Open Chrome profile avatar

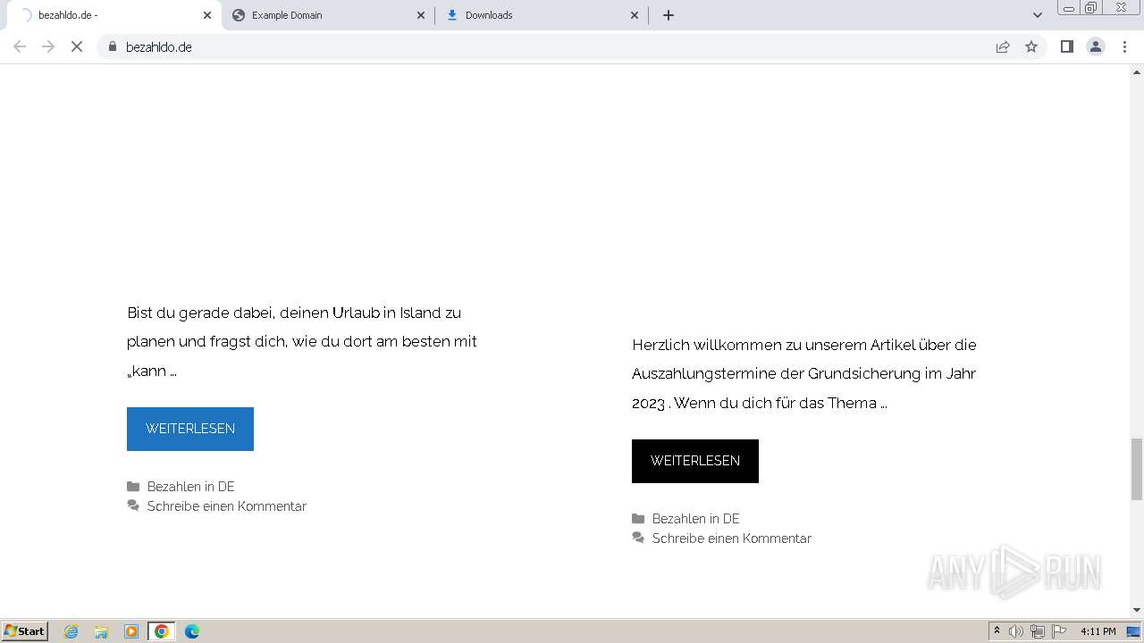(x=1096, y=46)
